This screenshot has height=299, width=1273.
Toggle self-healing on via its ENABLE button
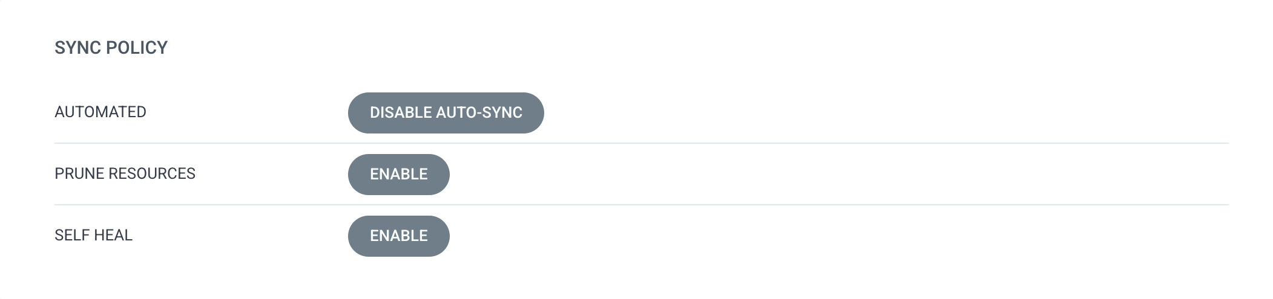pyautogui.click(x=398, y=236)
